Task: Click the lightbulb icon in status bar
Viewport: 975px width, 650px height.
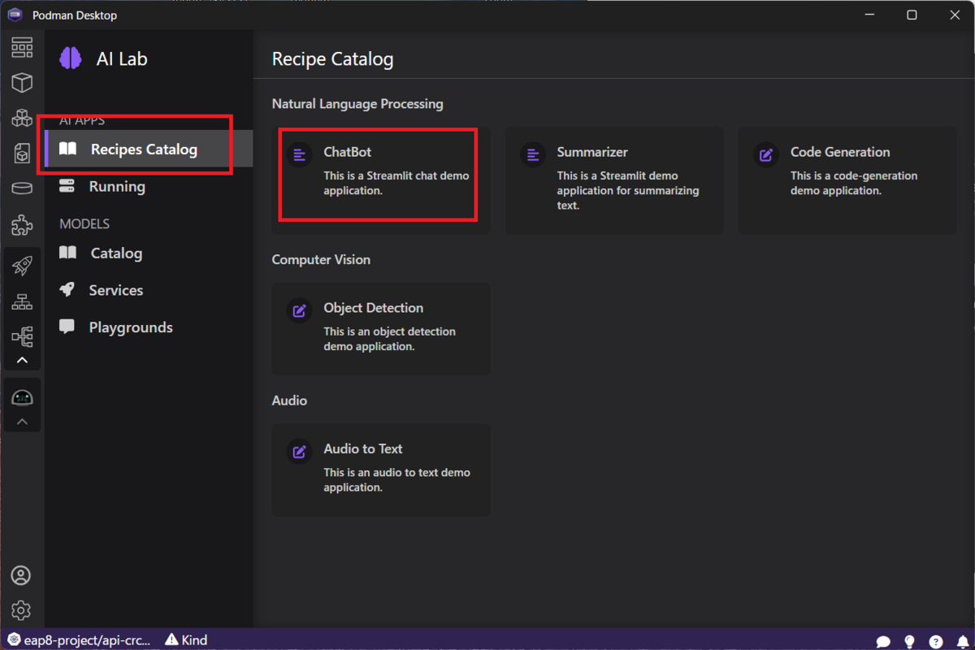Action: click(910, 641)
